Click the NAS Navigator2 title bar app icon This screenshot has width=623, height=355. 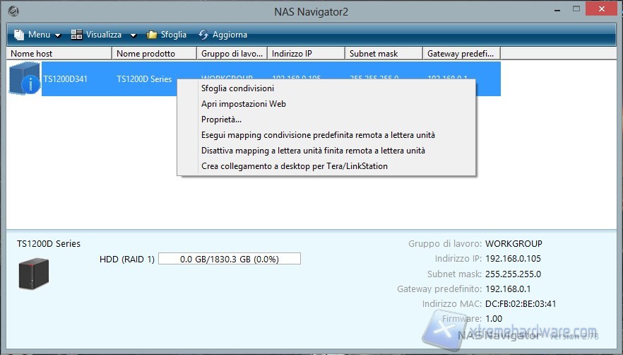click(14, 11)
